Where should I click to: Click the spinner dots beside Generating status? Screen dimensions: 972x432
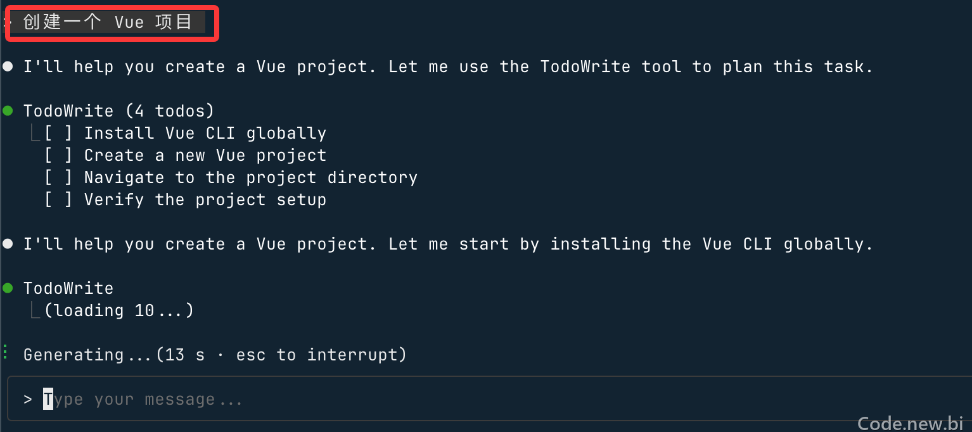click(x=5, y=353)
